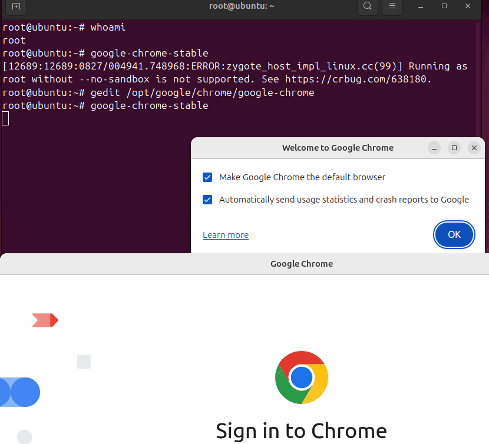489x444 pixels.
Task: Open the terminal hamburger menu
Action: (x=392, y=6)
